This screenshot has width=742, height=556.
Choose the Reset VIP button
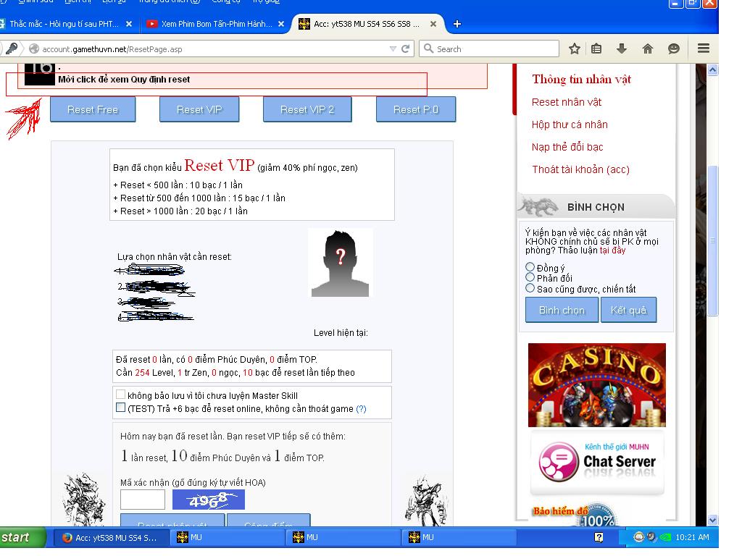click(199, 109)
